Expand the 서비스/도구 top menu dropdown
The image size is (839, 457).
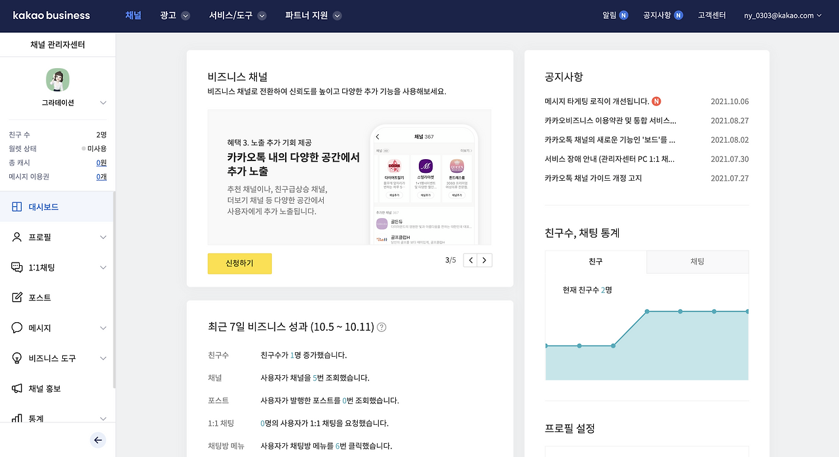click(x=262, y=16)
